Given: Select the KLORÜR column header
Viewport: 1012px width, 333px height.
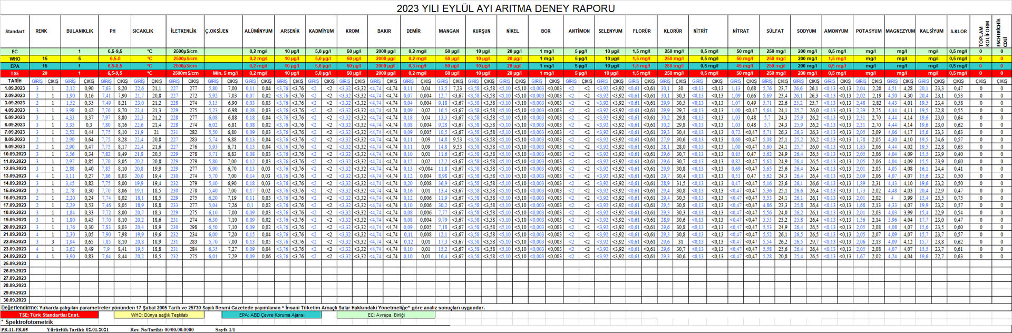Looking at the screenshot, I should [673, 31].
